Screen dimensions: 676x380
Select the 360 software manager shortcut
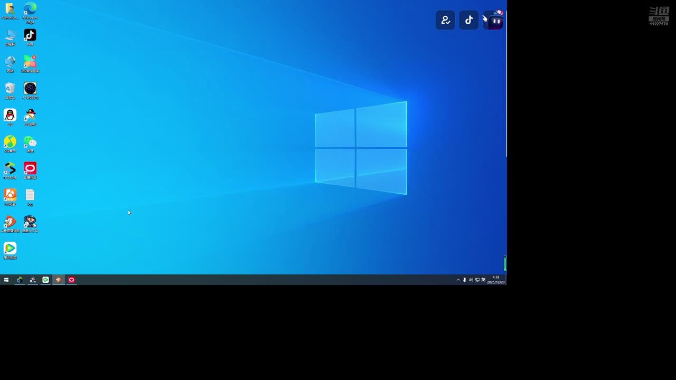pyautogui.click(x=30, y=64)
